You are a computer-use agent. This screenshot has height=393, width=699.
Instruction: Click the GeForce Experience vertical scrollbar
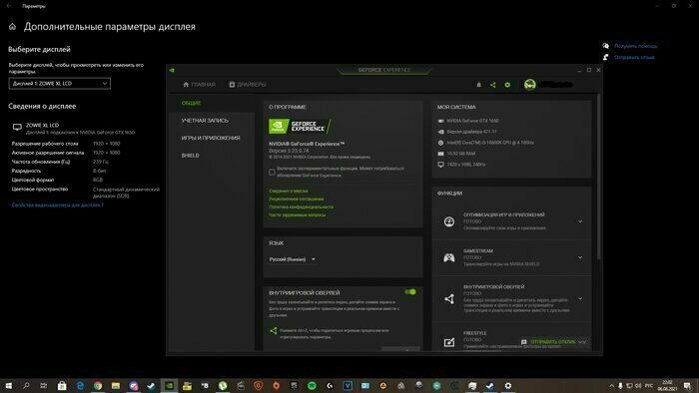pyautogui.click(x=598, y=178)
